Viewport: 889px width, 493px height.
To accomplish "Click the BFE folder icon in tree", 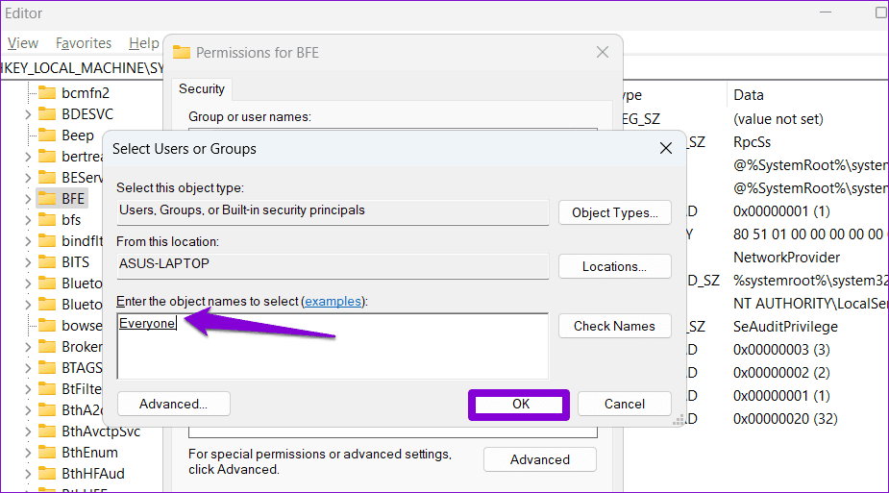I will pyautogui.click(x=47, y=199).
